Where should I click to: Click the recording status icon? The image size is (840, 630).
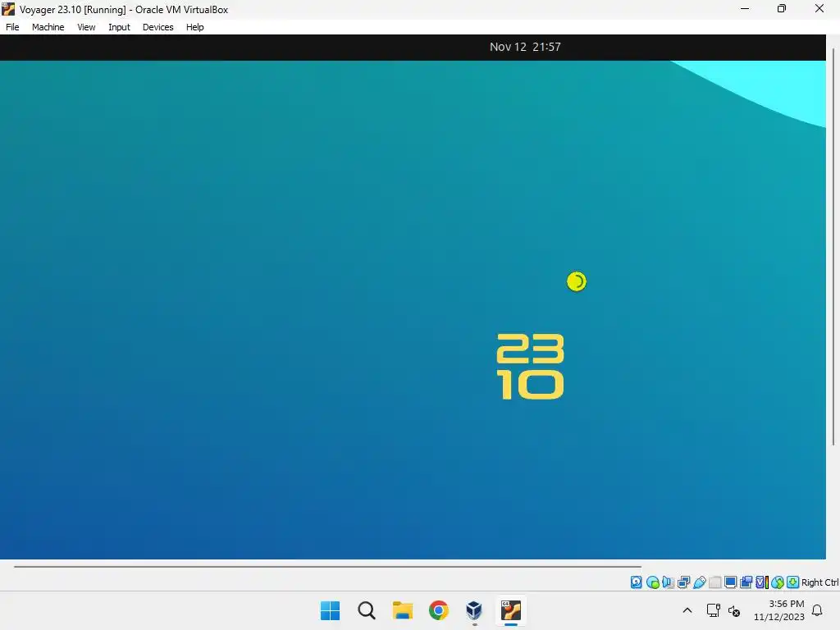click(x=746, y=582)
